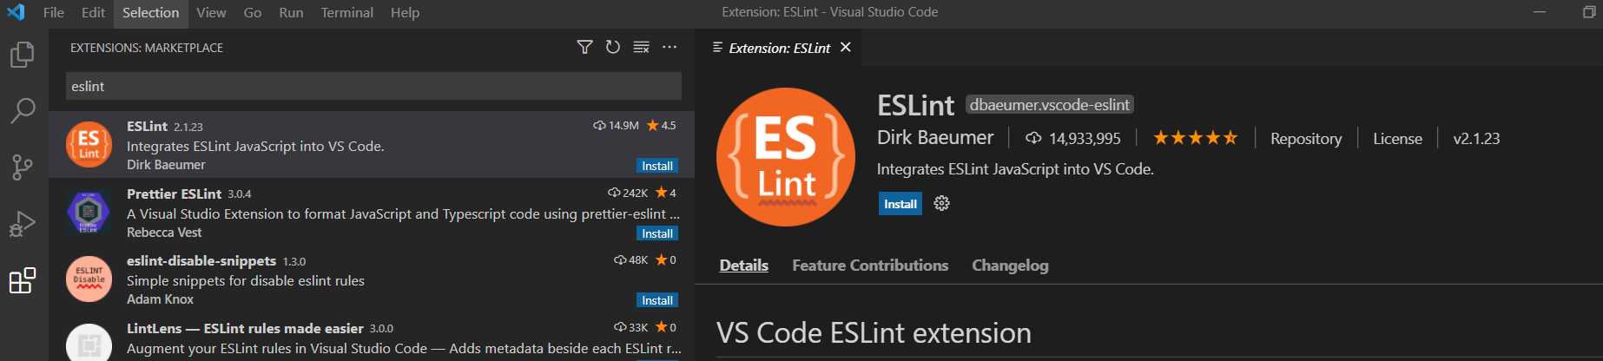Click the VS Code ESLint extension heading
1603x361 pixels.
pos(874,333)
